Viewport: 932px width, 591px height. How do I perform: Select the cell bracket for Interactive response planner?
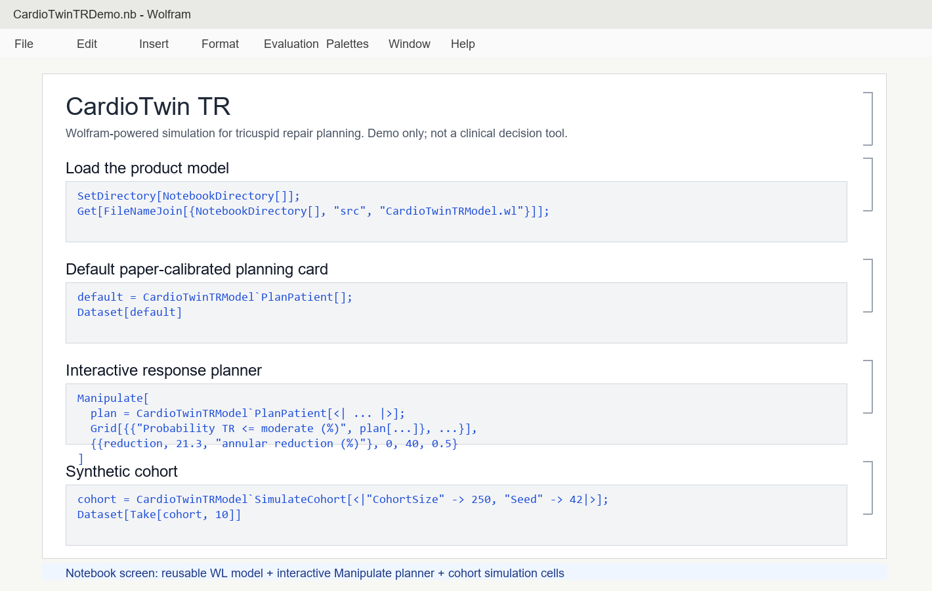pos(868,387)
